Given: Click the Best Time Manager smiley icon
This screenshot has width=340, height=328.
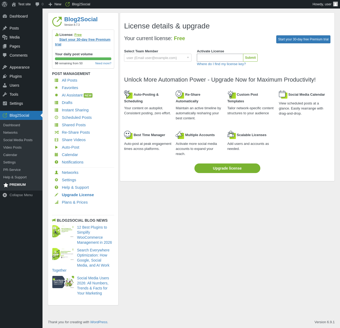Looking at the screenshot, I should 128,135.
